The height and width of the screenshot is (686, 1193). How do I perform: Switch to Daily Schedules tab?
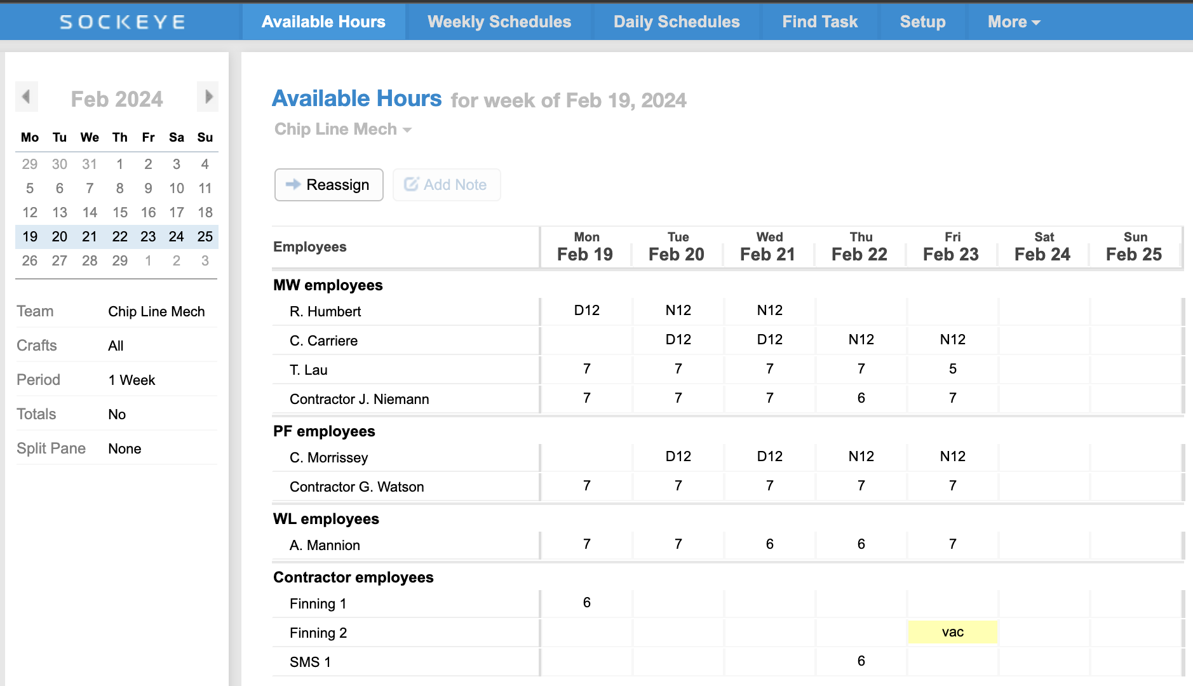(677, 22)
